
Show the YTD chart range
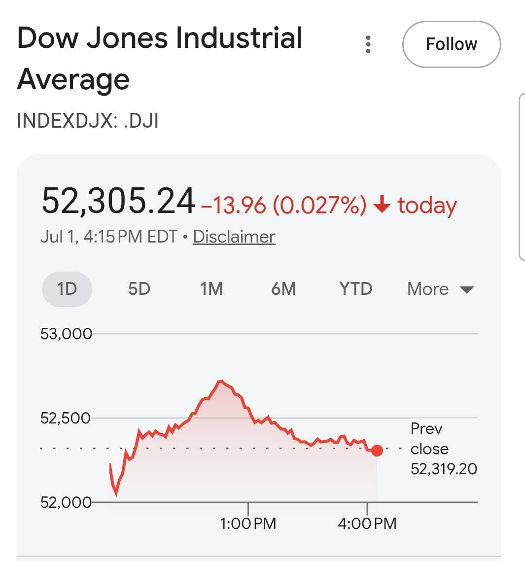(356, 289)
